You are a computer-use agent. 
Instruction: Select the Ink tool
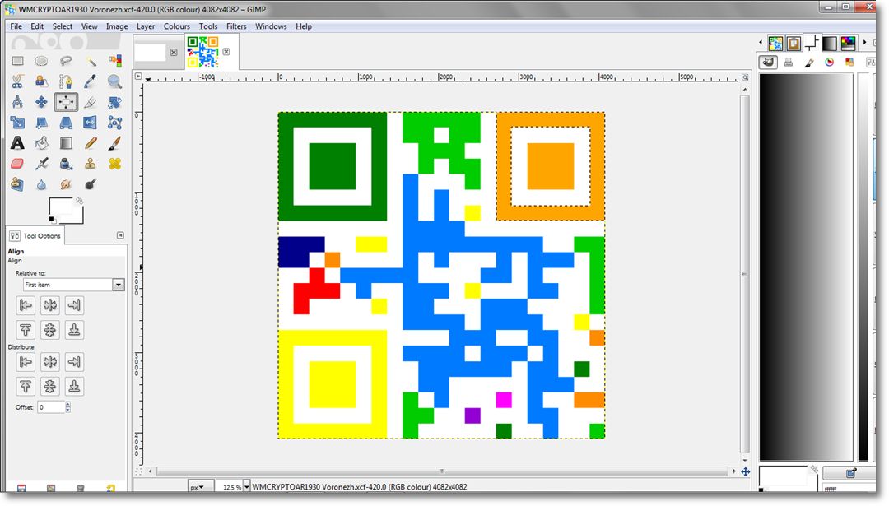66,164
